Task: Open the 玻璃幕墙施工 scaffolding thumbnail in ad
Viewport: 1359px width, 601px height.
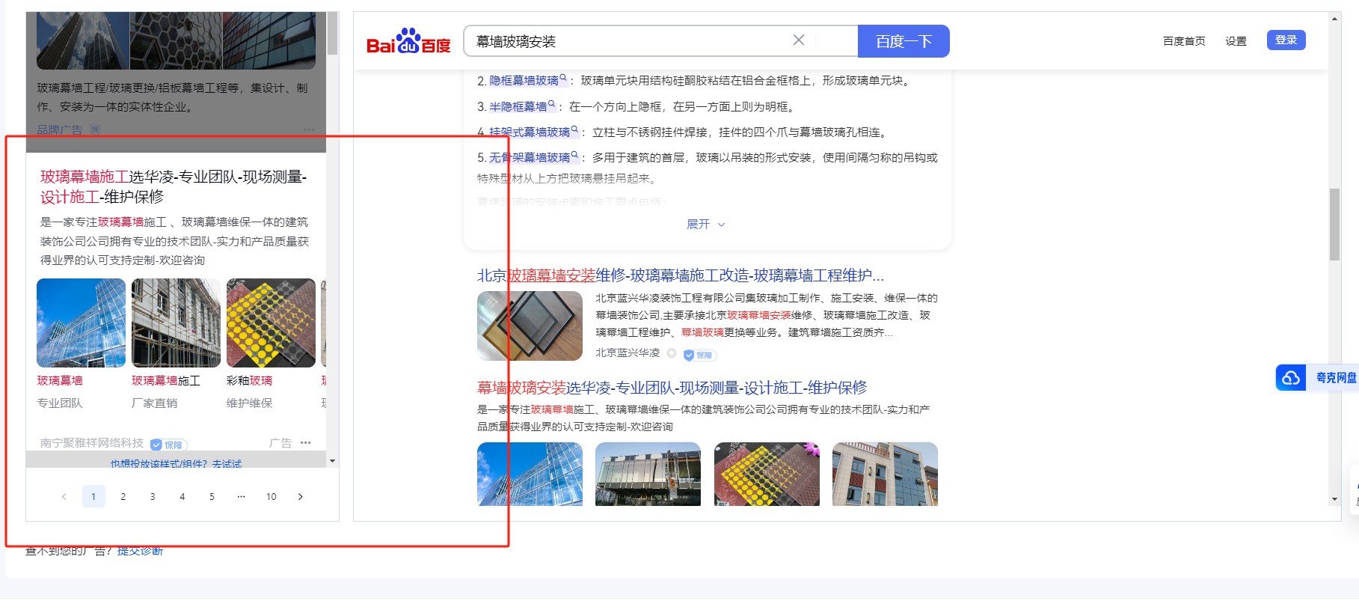Action: [x=176, y=323]
